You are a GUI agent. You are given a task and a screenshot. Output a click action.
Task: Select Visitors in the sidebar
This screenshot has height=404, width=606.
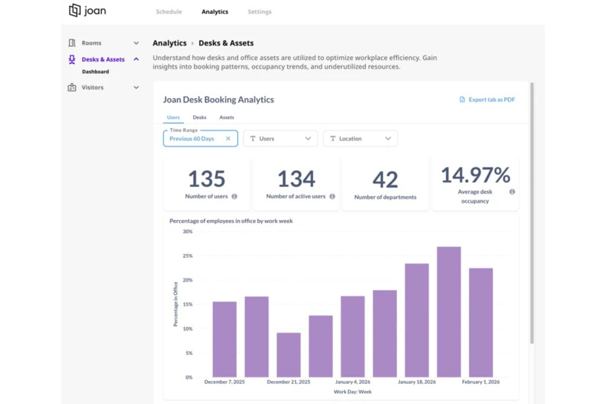tap(93, 88)
